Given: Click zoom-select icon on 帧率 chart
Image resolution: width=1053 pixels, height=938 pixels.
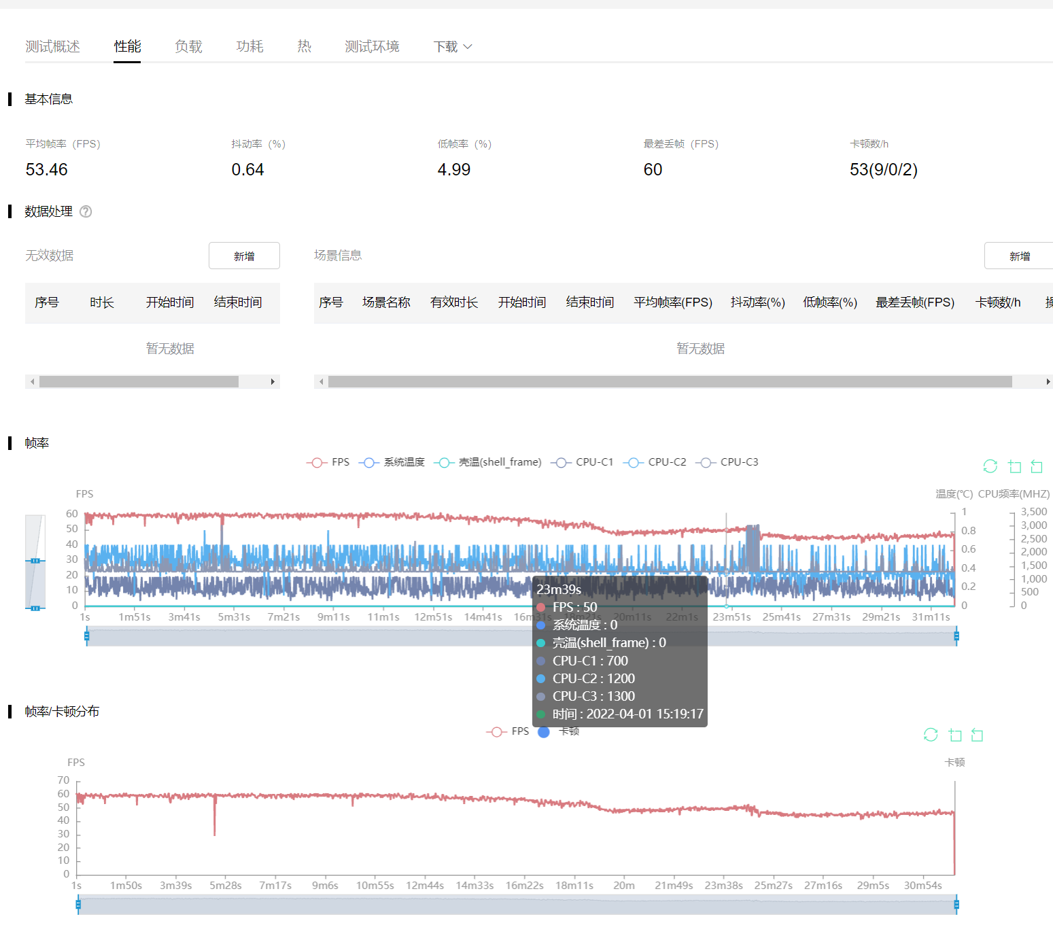Looking at the screenshot, I should click(1014, 466).
